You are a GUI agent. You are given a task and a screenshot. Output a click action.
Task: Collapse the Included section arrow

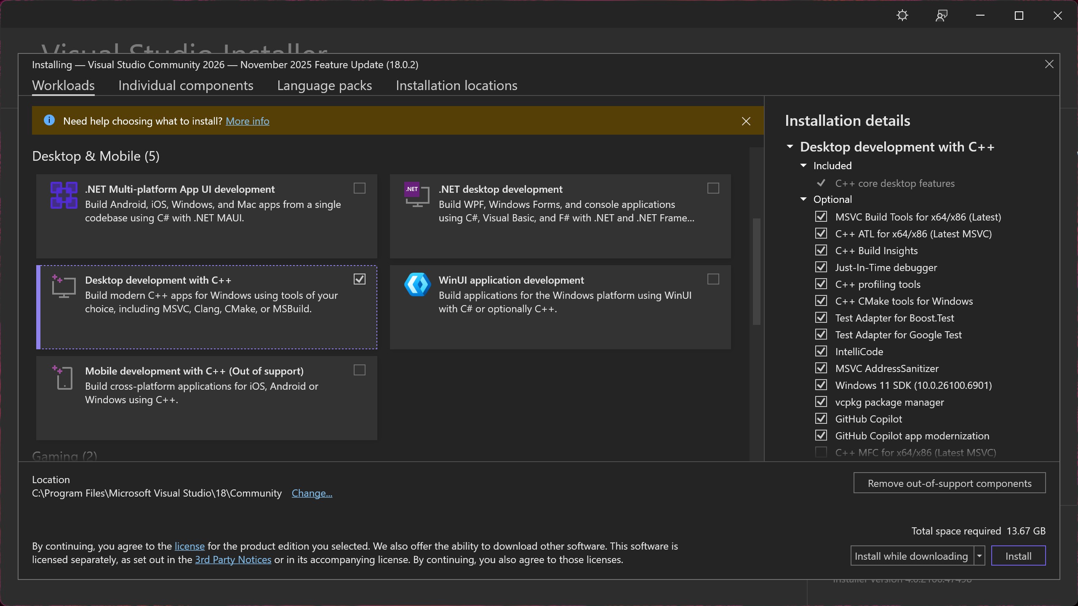pyautogui.click(x=803, y=165)
